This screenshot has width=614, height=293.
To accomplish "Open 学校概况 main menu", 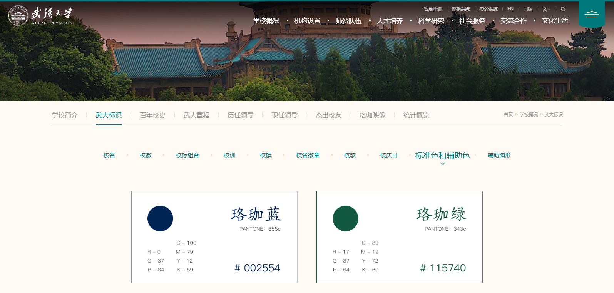I will (x=266, y=21).
